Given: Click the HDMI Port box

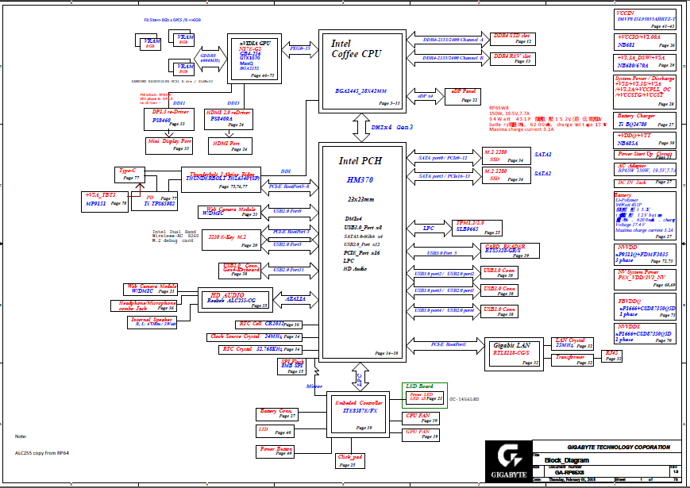Looking at the screenshot, I should click(230, 146).
